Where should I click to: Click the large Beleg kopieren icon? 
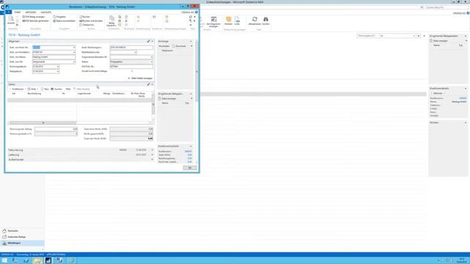[x=112, y=21]
